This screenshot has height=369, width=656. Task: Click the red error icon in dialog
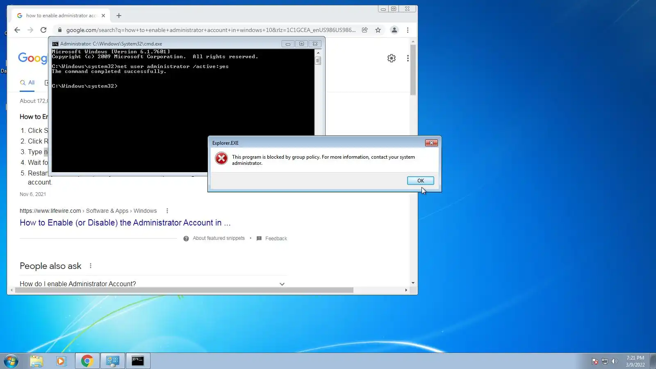coord(221,158)
